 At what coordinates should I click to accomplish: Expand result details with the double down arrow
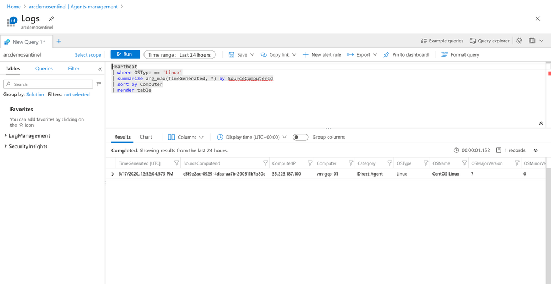pos(536,150)
